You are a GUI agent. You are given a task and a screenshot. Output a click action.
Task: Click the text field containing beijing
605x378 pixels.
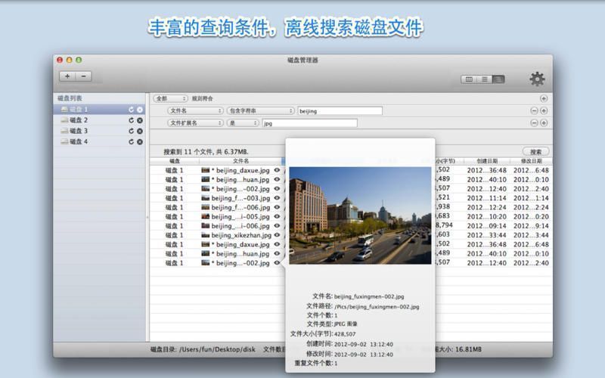[340, 110]
